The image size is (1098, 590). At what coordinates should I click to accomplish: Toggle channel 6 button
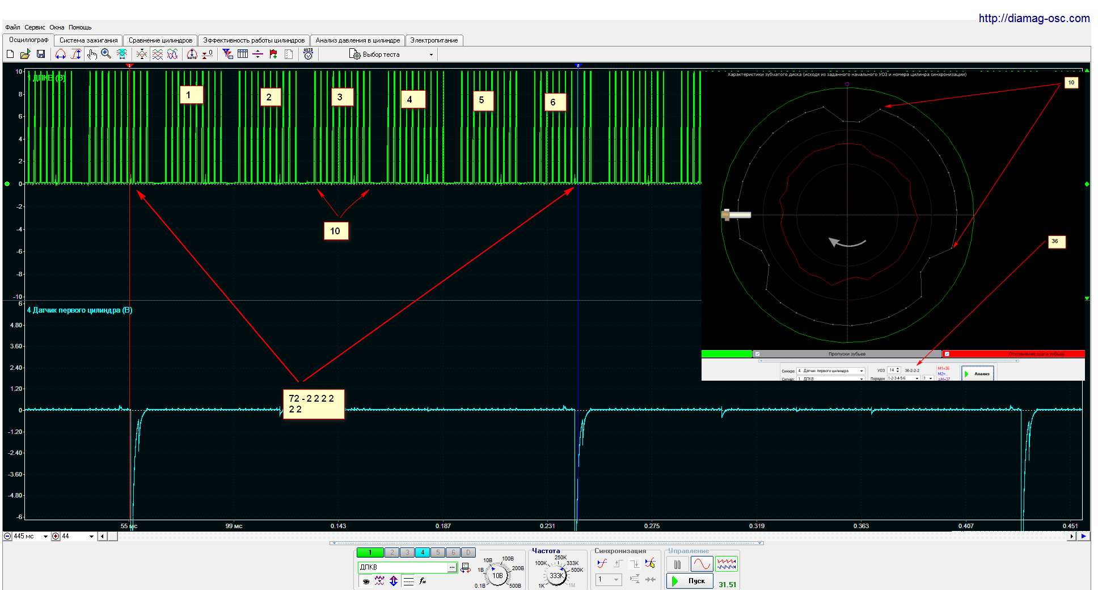click(453, 552)
